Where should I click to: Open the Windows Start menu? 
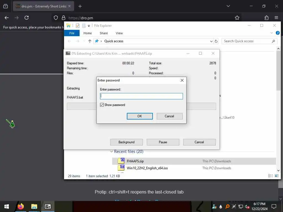click(7, 206)
